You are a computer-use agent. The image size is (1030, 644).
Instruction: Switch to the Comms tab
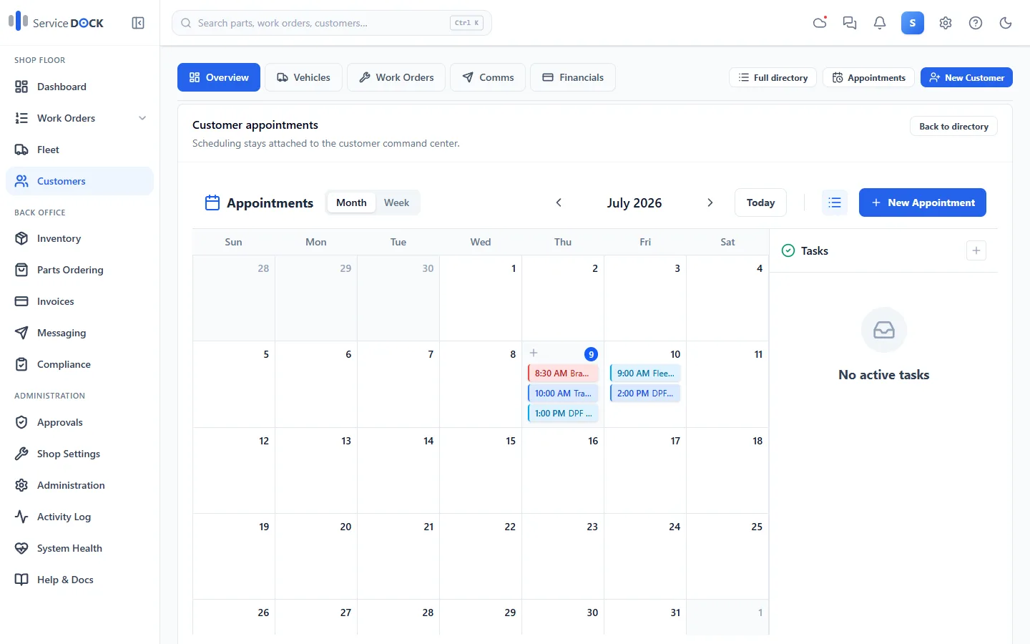pos(488,77)
